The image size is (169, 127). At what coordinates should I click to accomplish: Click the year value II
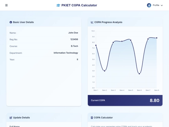pos(77,60)
